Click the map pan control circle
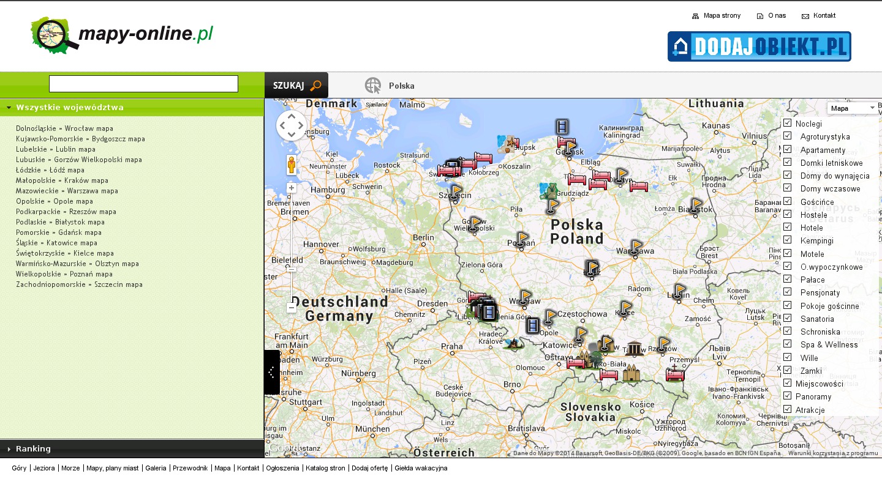This screenshot has width=882, height=479. 292,125
